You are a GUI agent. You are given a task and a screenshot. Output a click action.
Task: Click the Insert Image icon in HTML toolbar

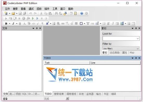click(54, 24)
